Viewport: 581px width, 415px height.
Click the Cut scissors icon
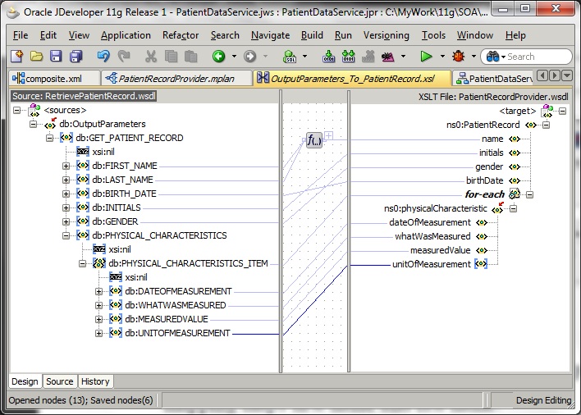point(150,57)
